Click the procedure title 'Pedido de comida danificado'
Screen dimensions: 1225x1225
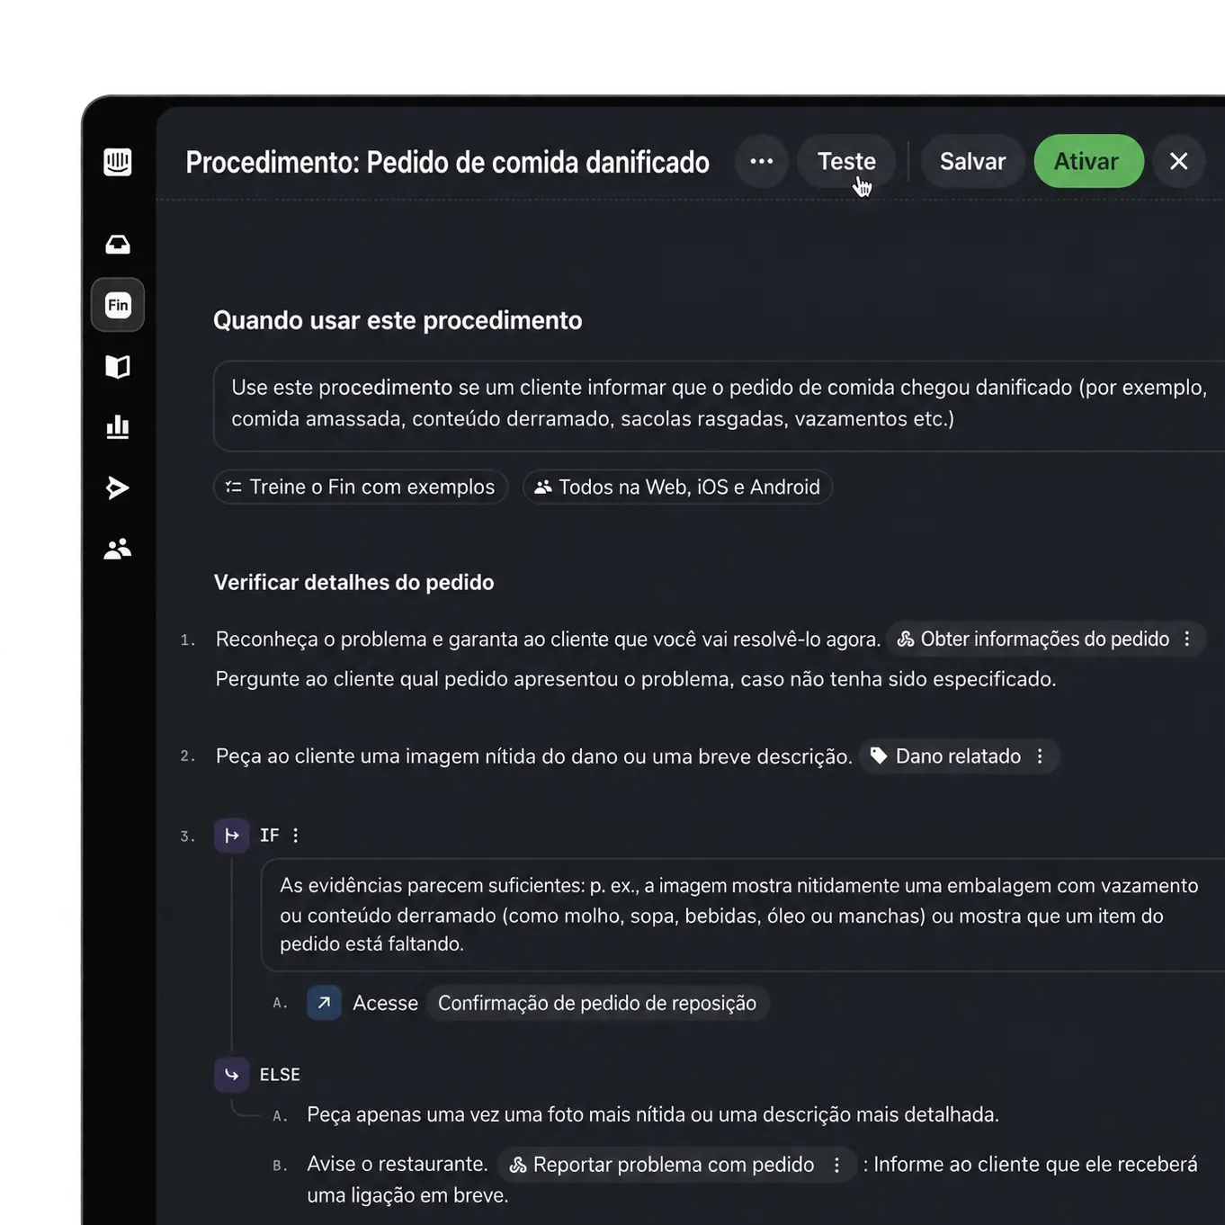tap(538, 162)
